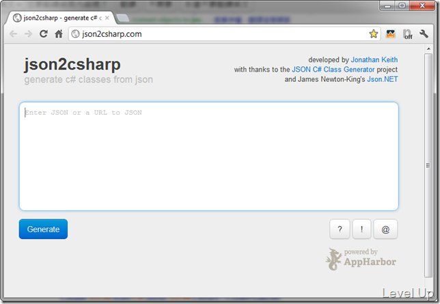Maximize the browser window
The width and height of the screenshot is (440, 304).
402,5
